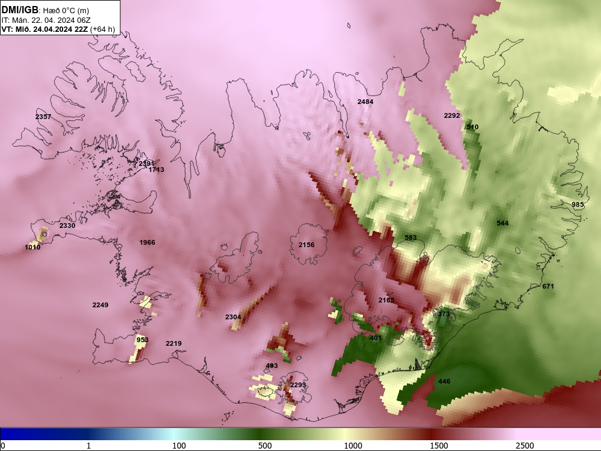Select the 493 map value
This screenshot has height=451, width=601.
[272, 366]
